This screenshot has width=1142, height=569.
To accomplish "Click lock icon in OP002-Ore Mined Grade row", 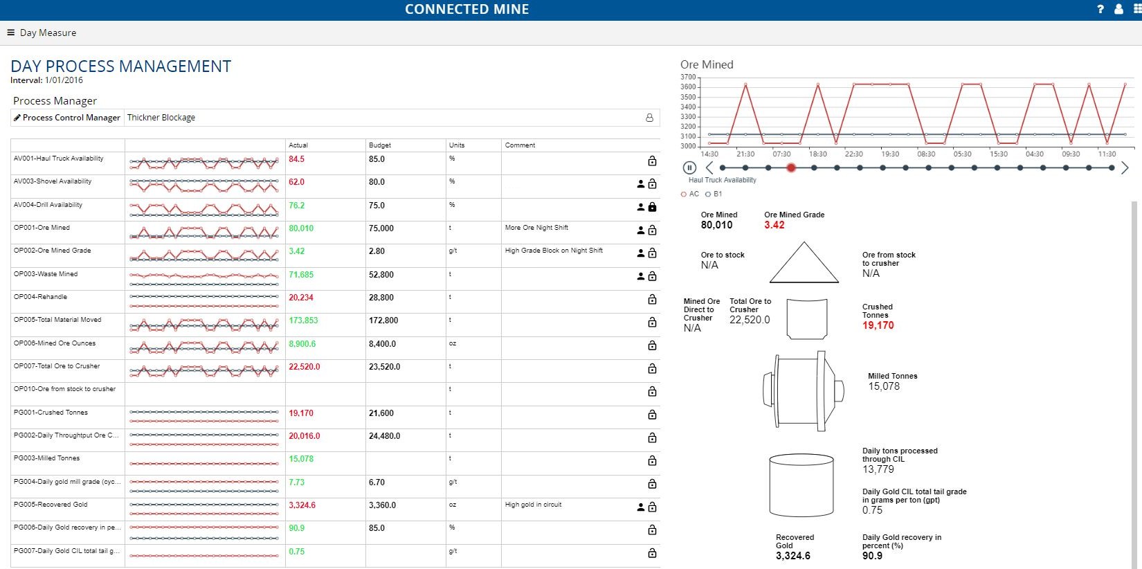I will click(652, 253).
